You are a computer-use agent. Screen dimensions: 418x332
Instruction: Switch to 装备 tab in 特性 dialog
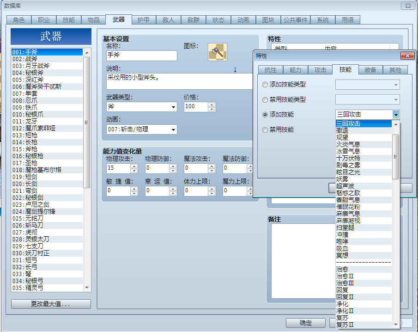[x=370, y=70]
